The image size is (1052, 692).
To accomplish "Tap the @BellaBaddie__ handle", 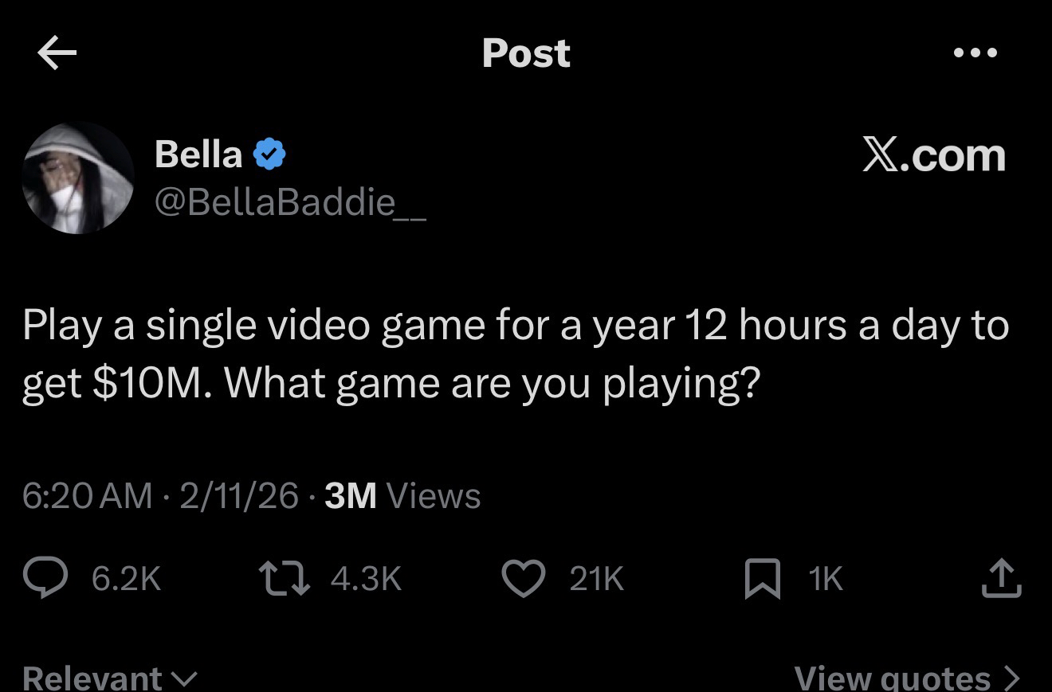I will tap(289, 203).
